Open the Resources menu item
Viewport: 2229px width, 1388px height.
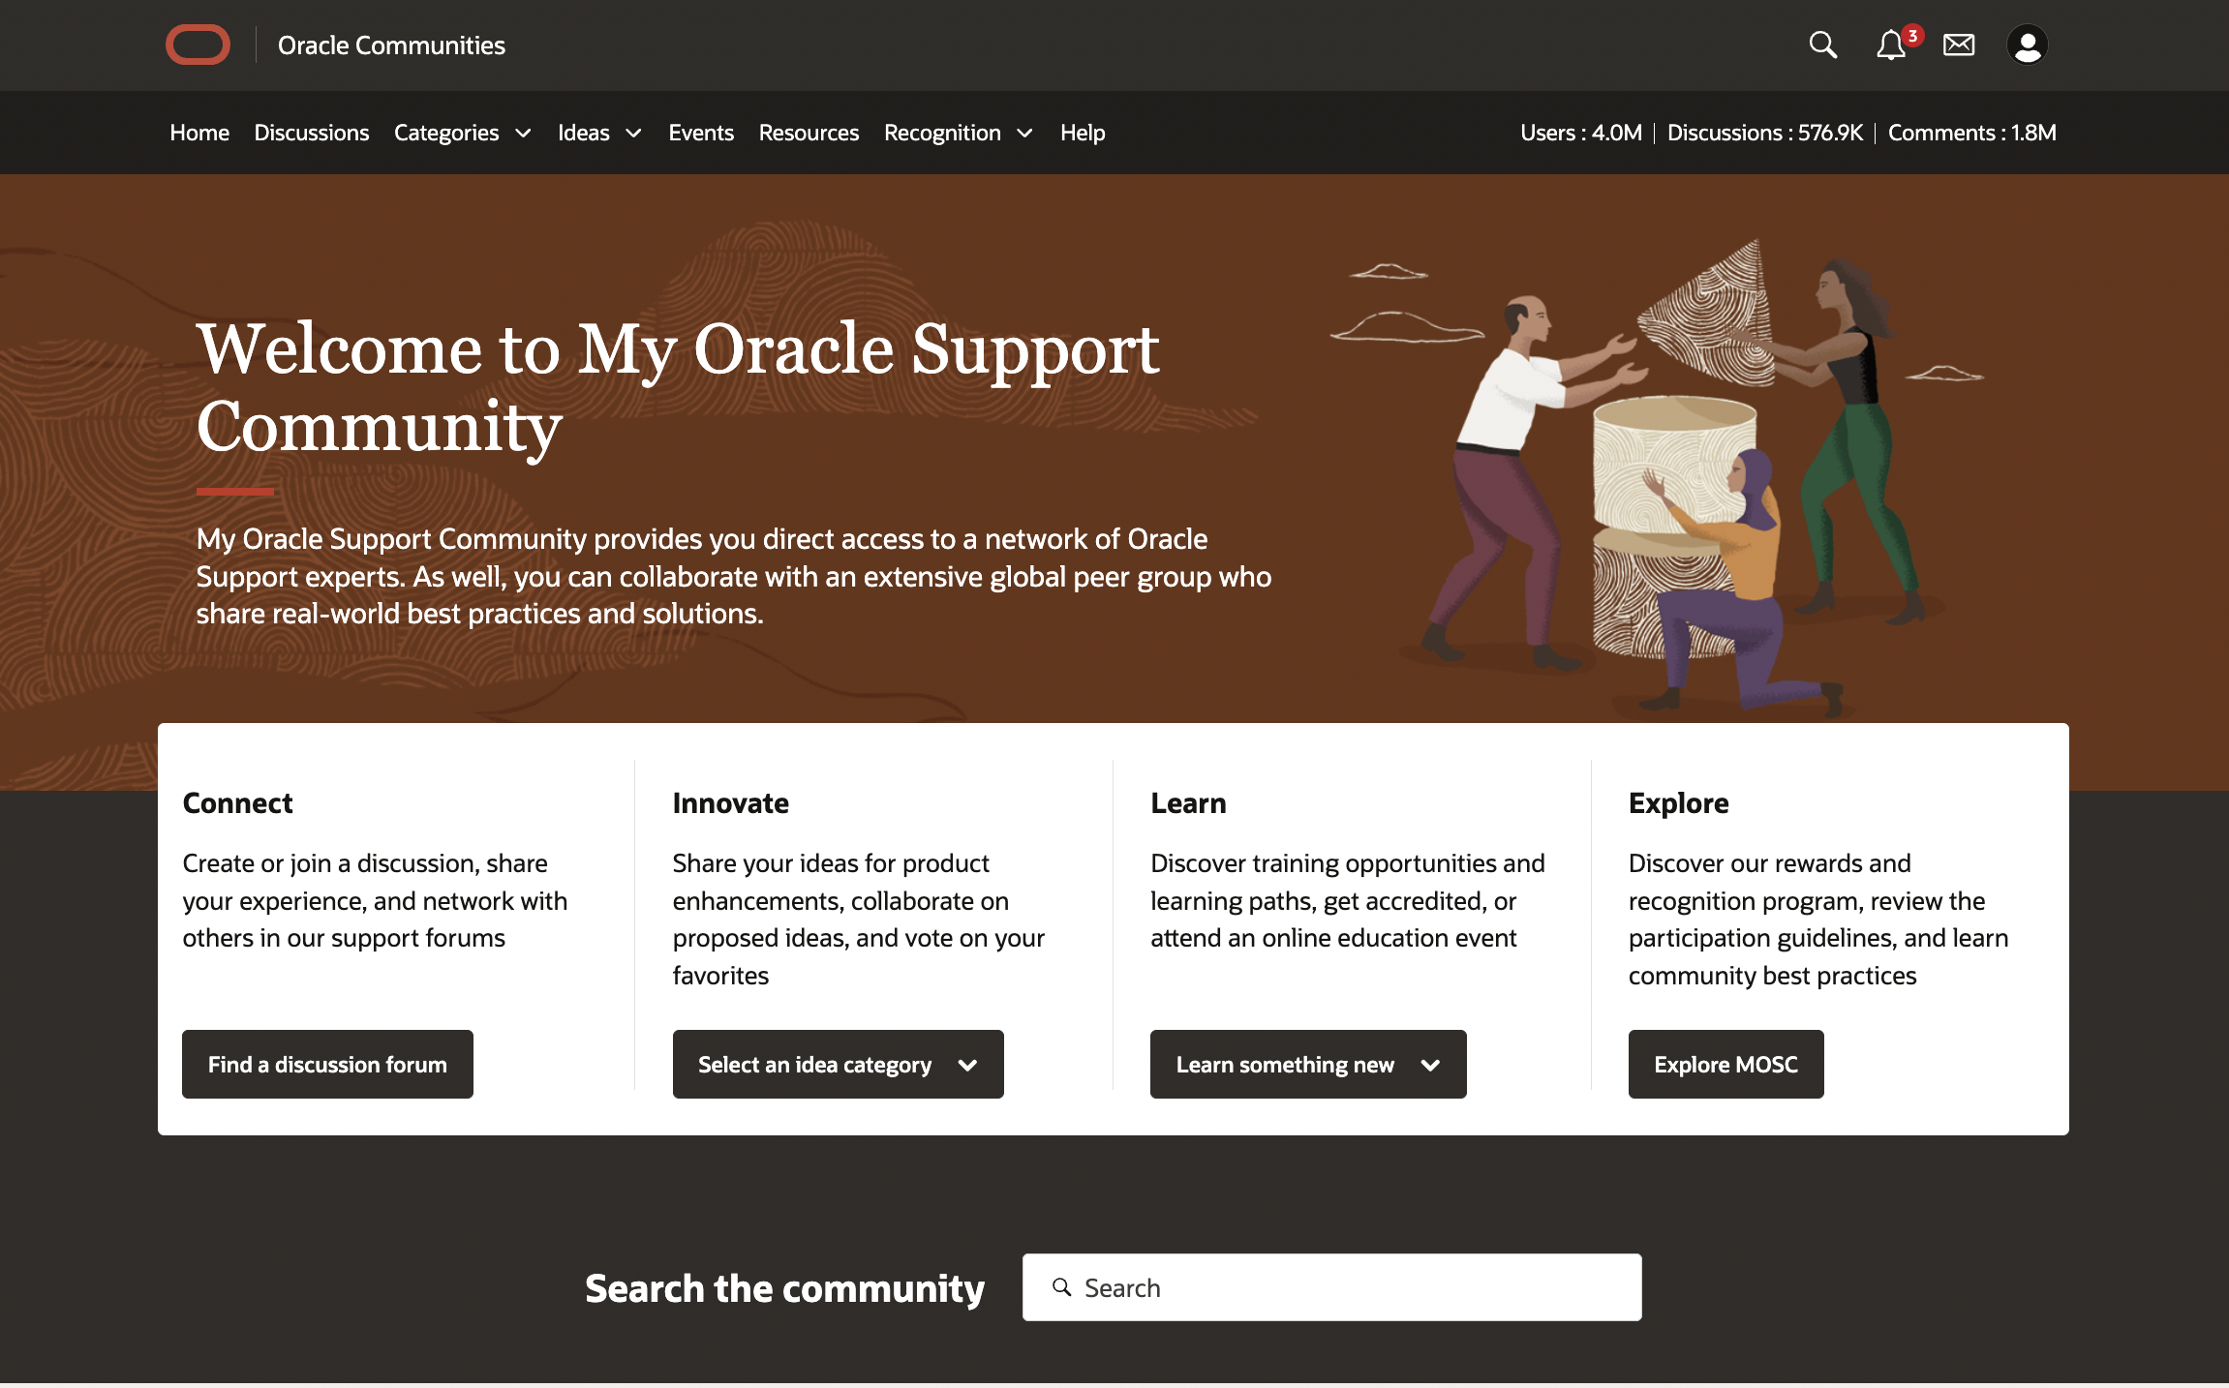809,133
